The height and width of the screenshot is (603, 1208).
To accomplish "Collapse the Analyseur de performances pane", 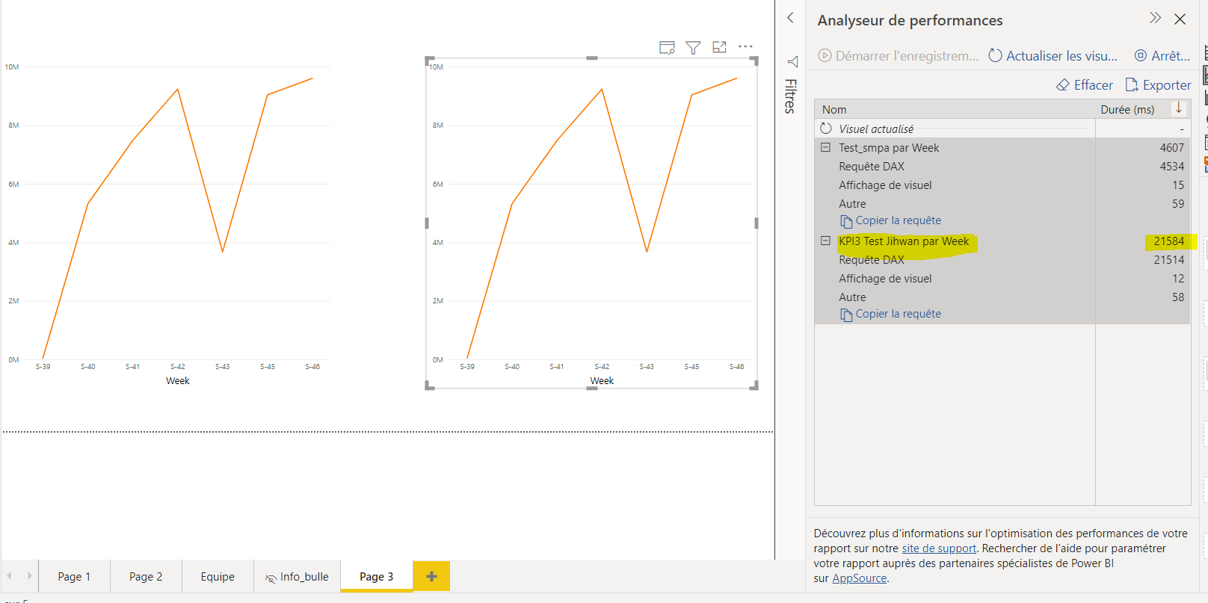I will (1155, 18).
